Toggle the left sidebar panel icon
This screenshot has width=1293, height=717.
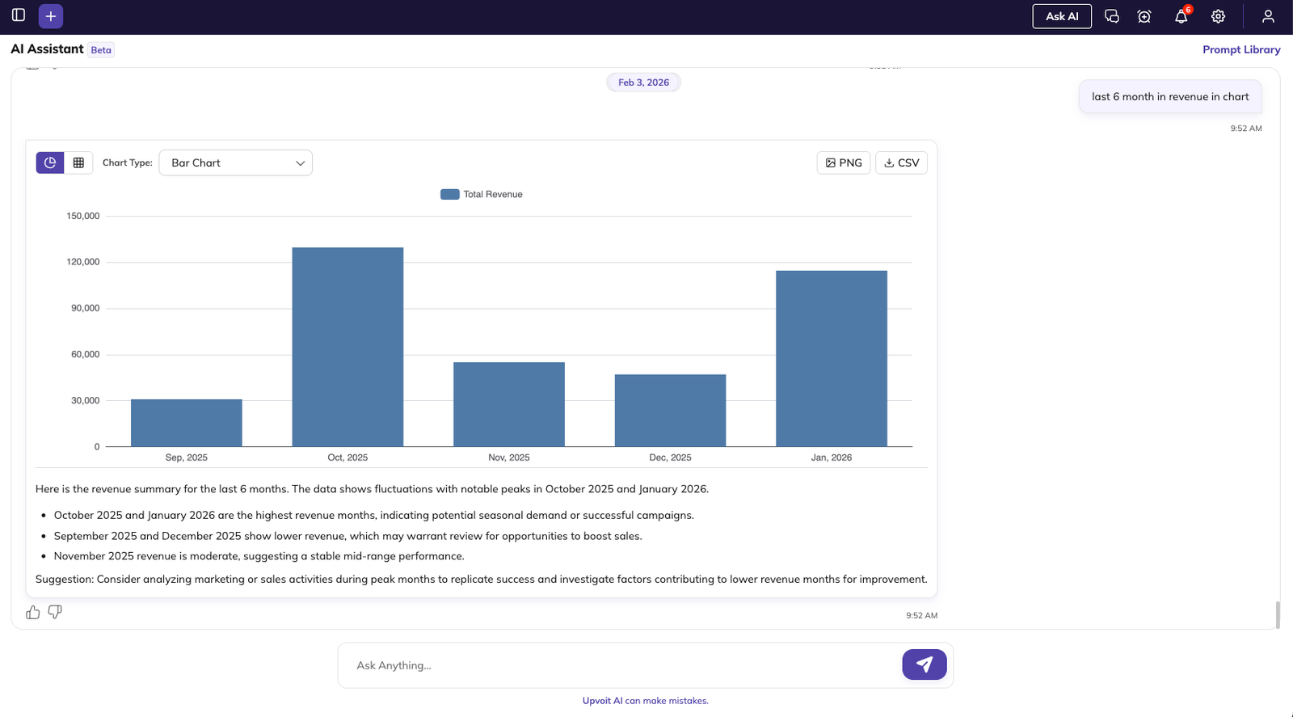[19, 15]
